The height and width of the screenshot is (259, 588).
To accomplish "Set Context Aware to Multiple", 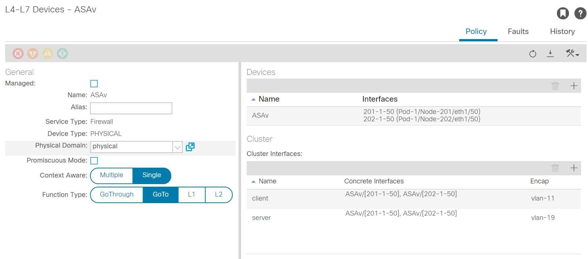I will click(112, 175).
